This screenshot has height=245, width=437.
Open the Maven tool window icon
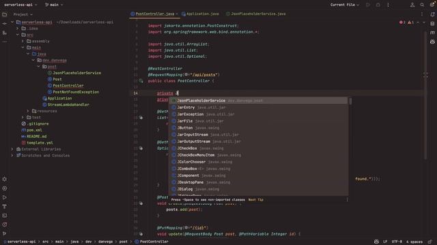tap(432, 33)
